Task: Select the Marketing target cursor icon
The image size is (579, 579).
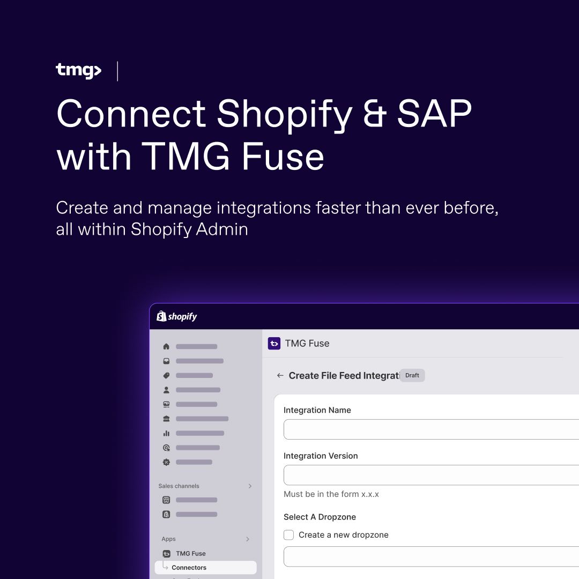Action: [166, 448]
